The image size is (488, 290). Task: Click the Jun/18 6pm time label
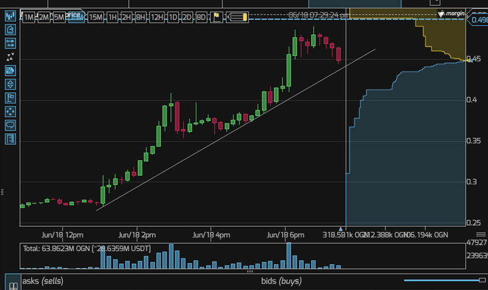coord(285,235)
